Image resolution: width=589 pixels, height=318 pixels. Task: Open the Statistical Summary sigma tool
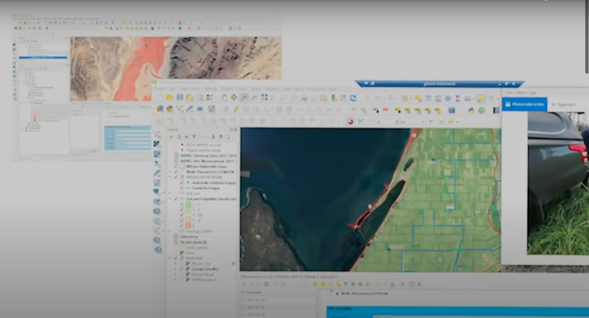coord(458,98)
